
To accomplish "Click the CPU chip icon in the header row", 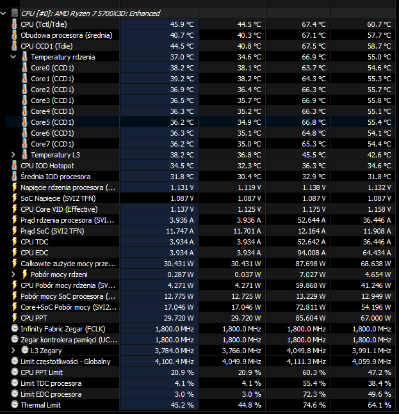I will (x=15, y=13).
